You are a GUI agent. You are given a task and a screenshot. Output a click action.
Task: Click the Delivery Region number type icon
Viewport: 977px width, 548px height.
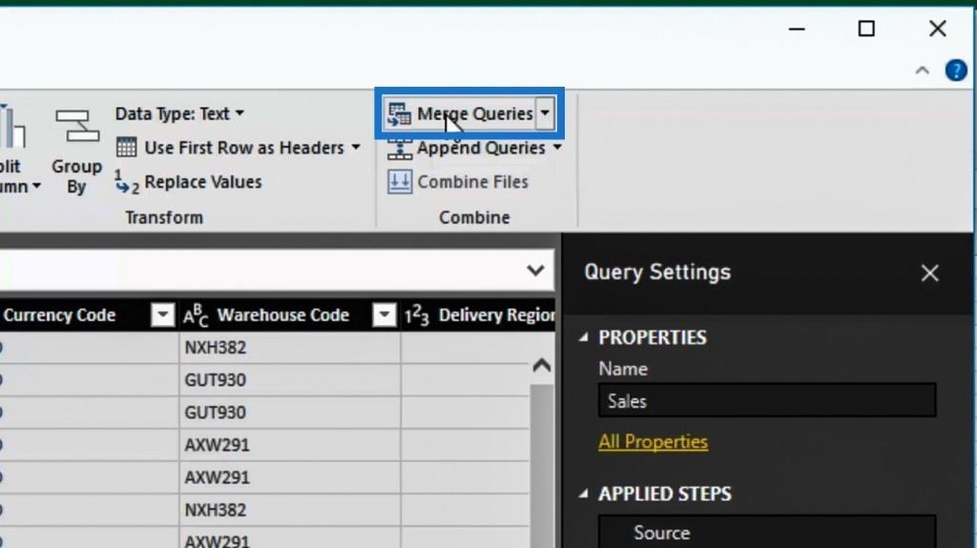417,315
